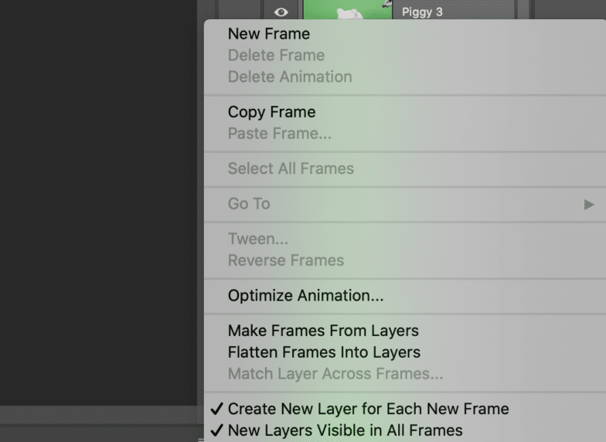Select the Piggy 3 layer thumbnail
The height and width of the screenshot is (442, 606).
coord(347,9)
